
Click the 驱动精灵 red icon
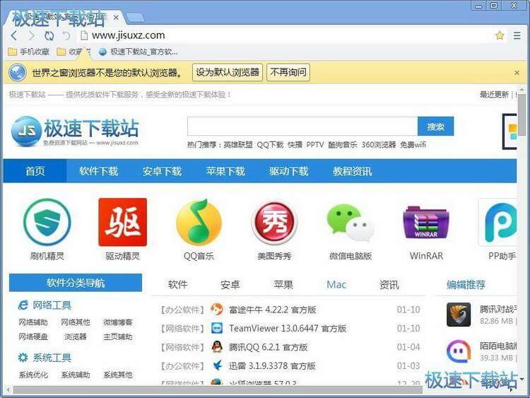point(123,222)
